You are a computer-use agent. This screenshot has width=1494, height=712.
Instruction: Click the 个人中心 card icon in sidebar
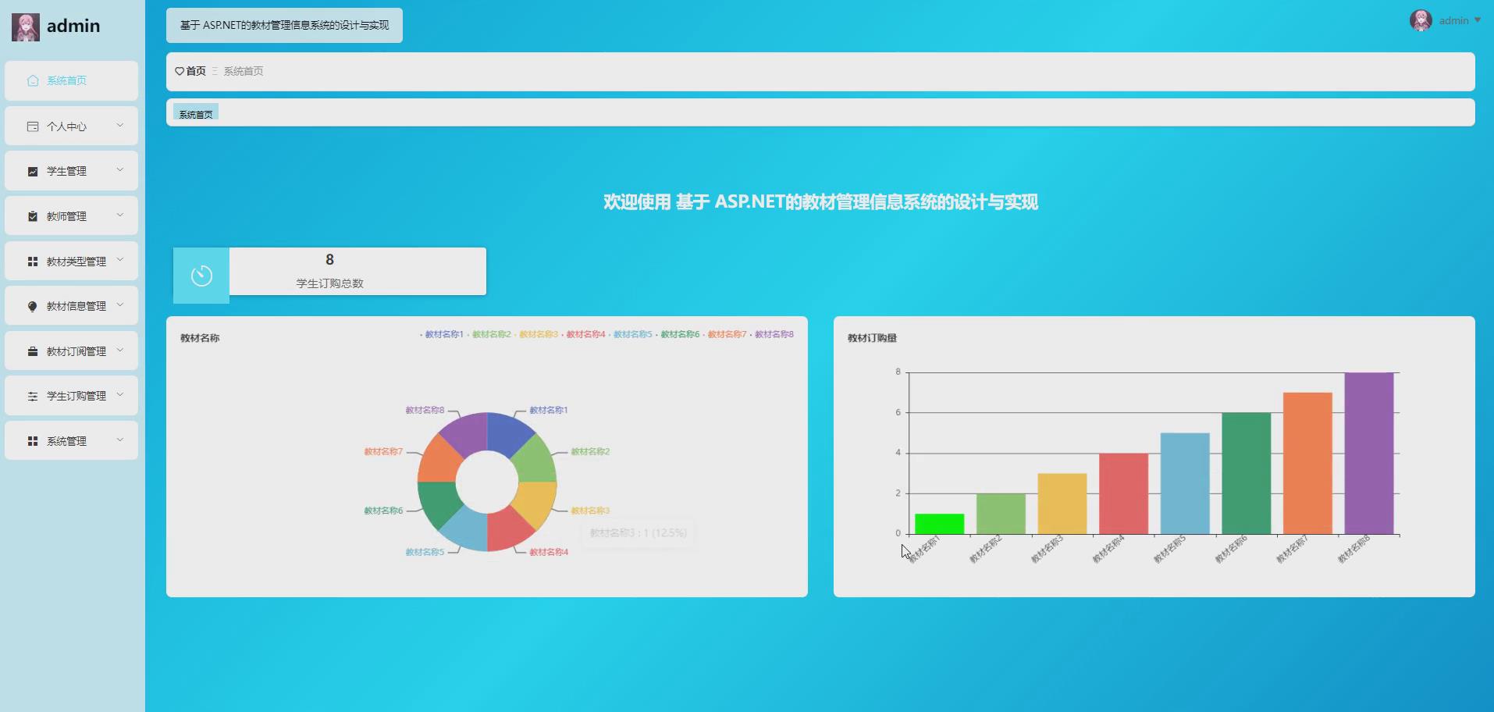(33, 126)
